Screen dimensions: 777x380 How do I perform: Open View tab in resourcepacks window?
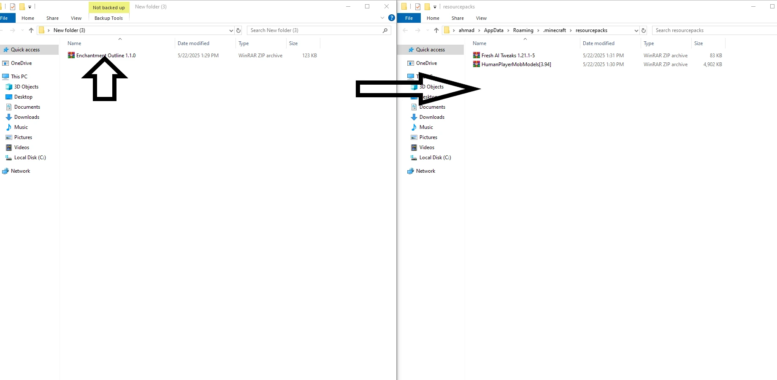tap(481, 18)
